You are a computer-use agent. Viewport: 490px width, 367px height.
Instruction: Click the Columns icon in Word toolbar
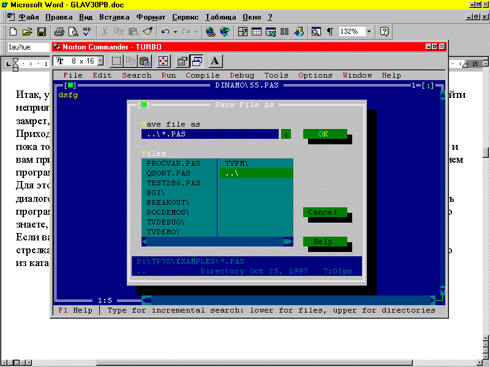[x=284, y=32]
